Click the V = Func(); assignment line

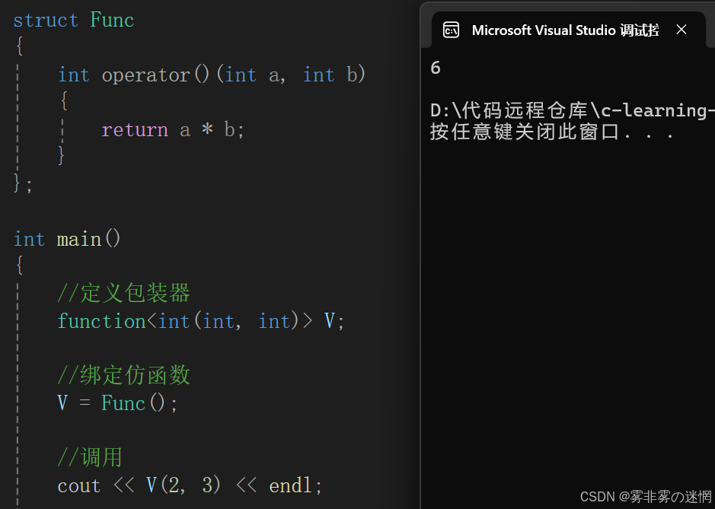tap(117, 403)
